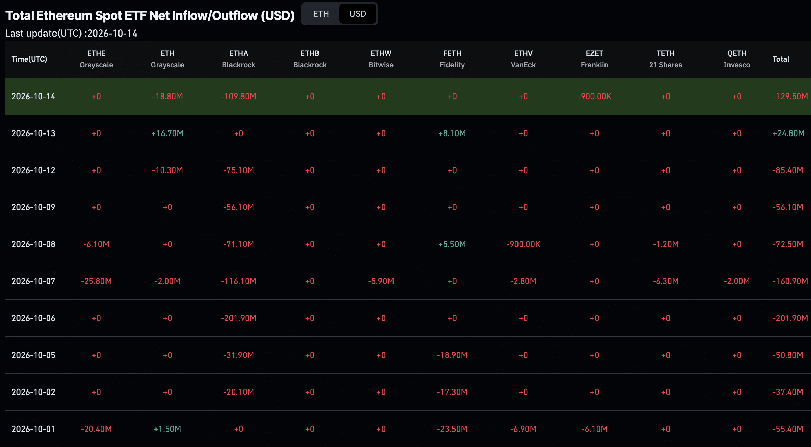This screenshot has height=447, width=811.
Task: Click the -900.00K VanEck value
Action: [523, 244]
